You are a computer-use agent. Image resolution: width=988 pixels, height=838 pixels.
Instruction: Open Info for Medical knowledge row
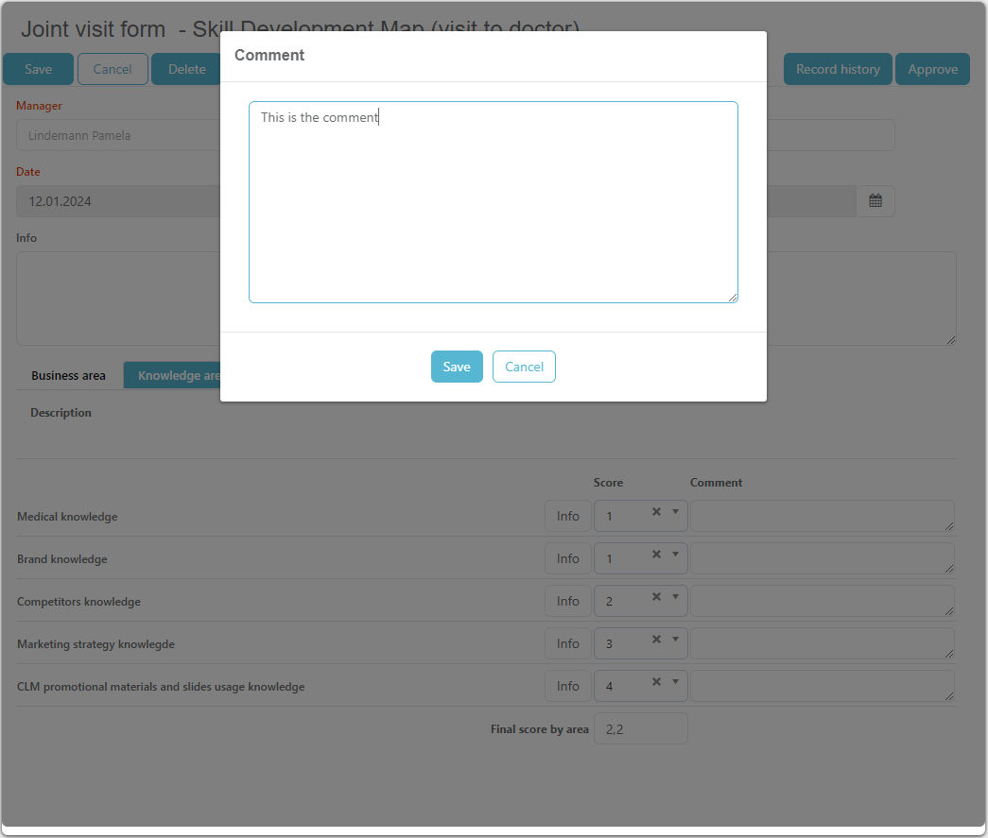567,517
